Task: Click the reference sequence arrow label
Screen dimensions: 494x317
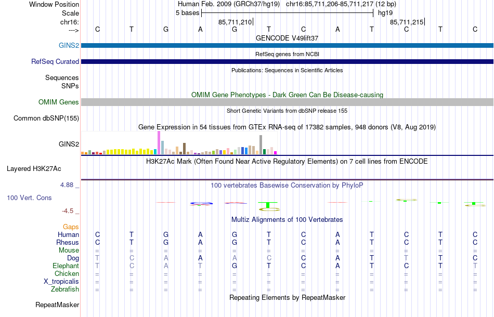Action: pyautogui.click(x=74, y=30)
